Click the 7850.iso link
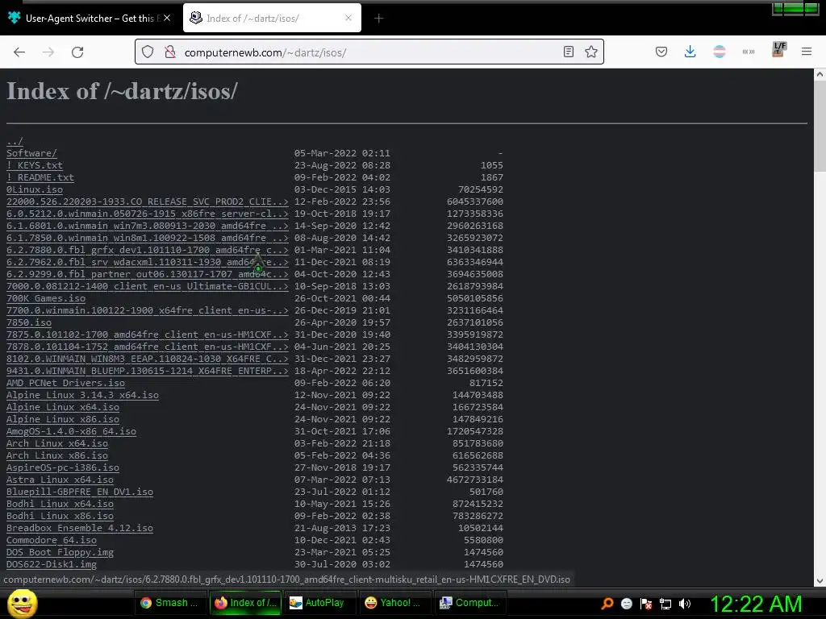This screenshot has width=826, height=619. 29,322
